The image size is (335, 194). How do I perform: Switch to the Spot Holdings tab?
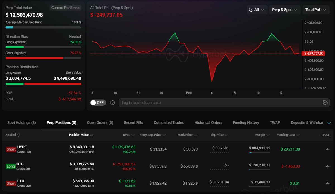(x=21, y=123)
